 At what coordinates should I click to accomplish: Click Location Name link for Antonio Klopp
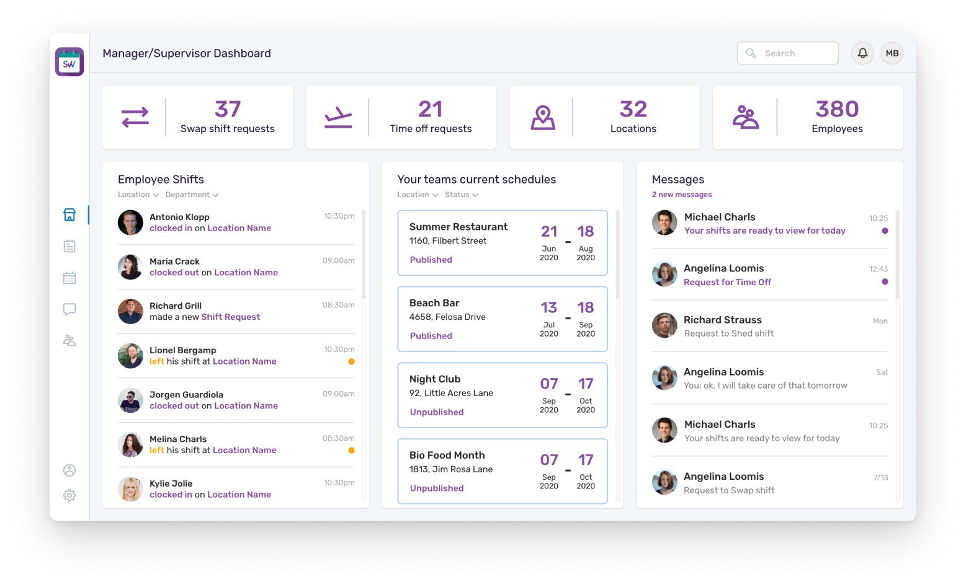coord(239,228)
